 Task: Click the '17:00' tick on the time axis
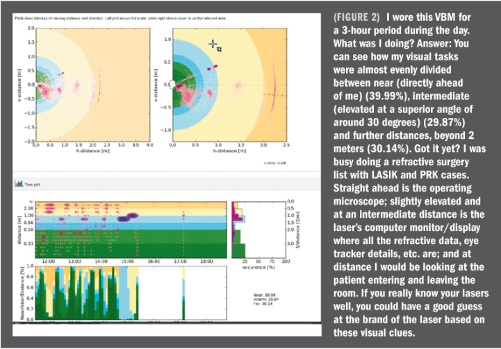(x=180, y=262)
